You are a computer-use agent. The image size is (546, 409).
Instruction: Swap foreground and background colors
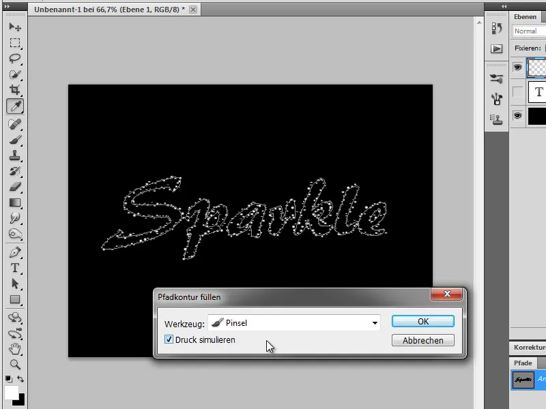click(x=20, y=379)
